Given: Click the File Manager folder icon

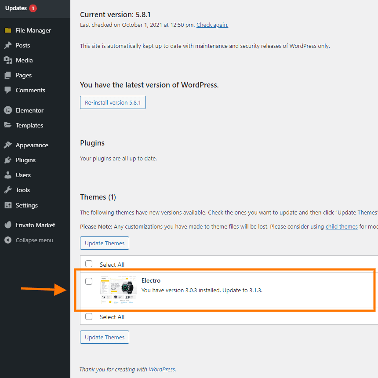Looking at the screenshot, I should point(8,30).
